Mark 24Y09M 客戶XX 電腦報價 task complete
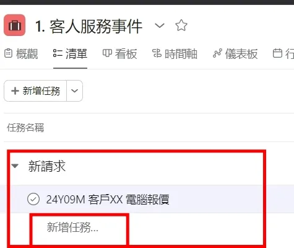 click(x=33, y=199)
